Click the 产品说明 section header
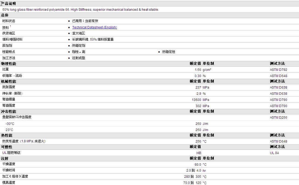Viewport: 299px width, 185px height. [9, 3]
